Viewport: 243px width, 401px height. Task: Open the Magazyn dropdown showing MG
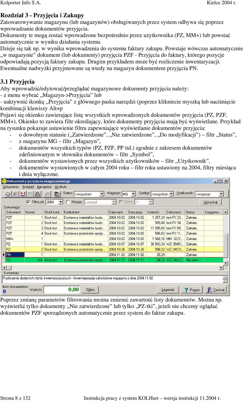134,194
